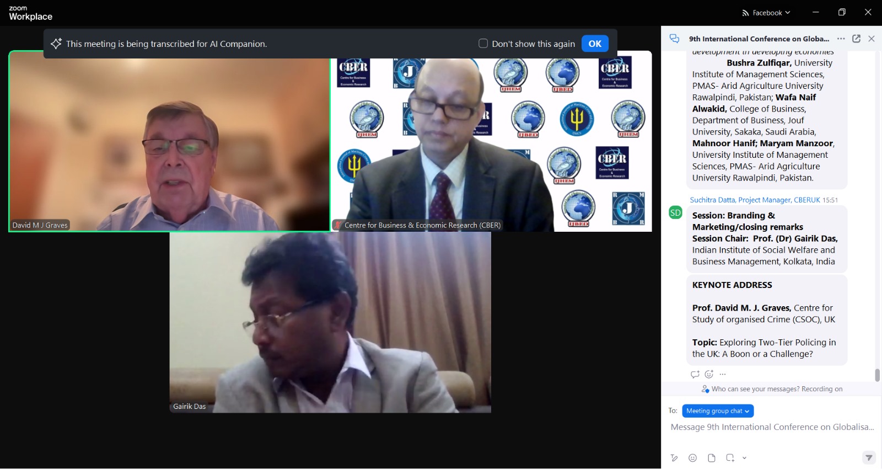
Task: Pop out the chat panel to new window
Action: click(856, 39)
